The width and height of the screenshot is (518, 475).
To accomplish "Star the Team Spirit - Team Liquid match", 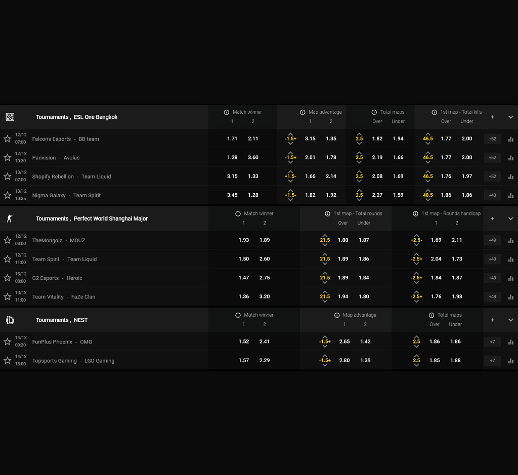I will [7, 259].
